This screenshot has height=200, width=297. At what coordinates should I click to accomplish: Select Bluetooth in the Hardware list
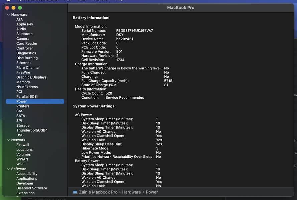tap(24, 34)
